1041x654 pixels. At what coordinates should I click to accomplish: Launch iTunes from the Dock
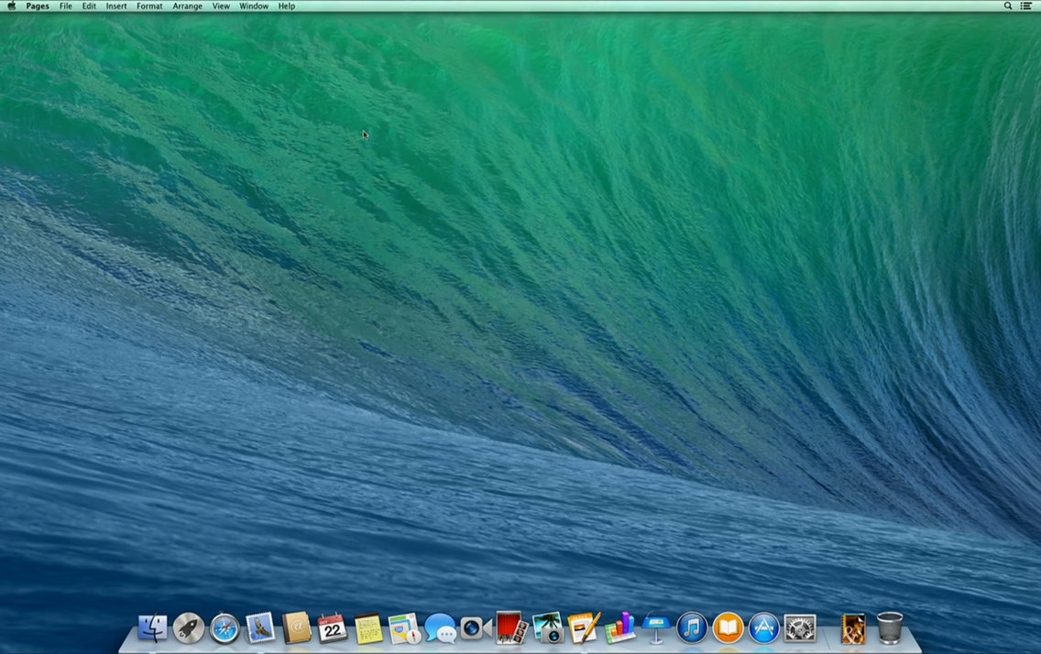690,627
